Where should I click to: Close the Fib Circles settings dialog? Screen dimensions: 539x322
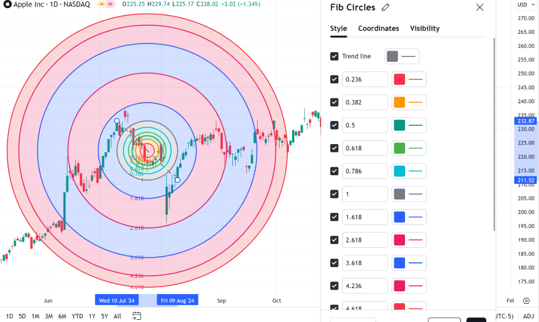tap(480, 8)
